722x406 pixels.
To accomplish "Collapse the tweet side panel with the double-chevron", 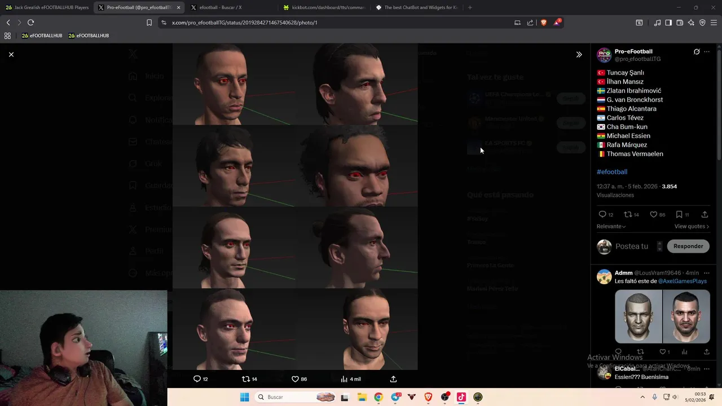I will [x=579, y=55].
